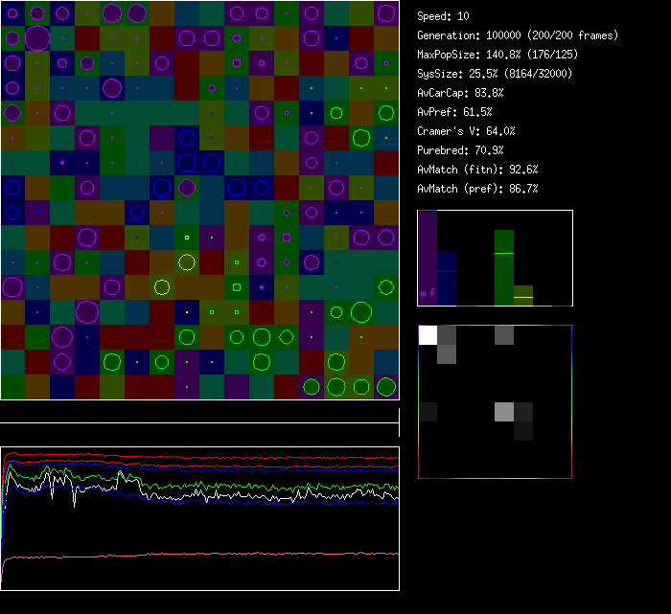Select the dark blue histogram bar
Screen dimensions: 671x614
coord(447,278)
